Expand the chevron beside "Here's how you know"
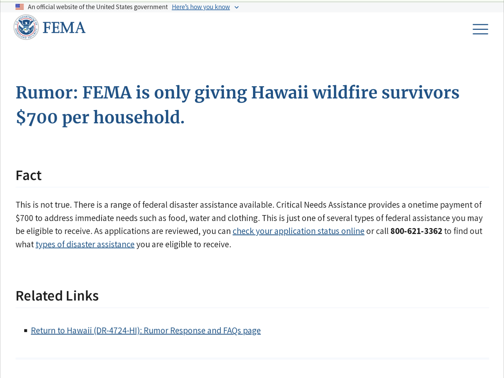 (237, 7)
